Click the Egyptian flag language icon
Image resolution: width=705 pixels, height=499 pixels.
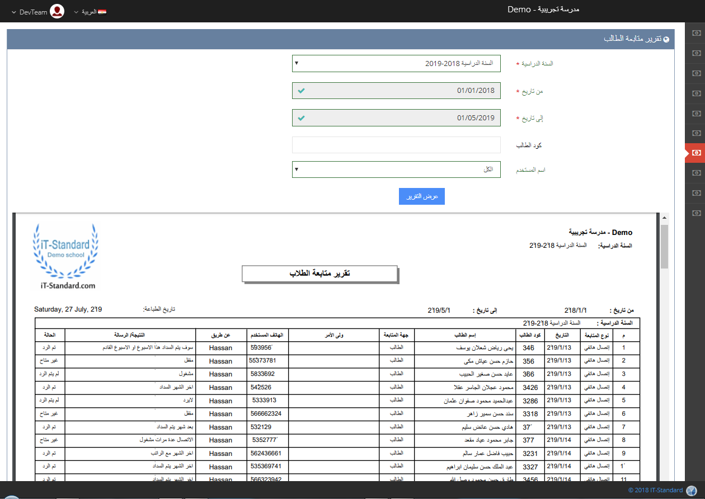pyautogui.click(x=102, y=12)
